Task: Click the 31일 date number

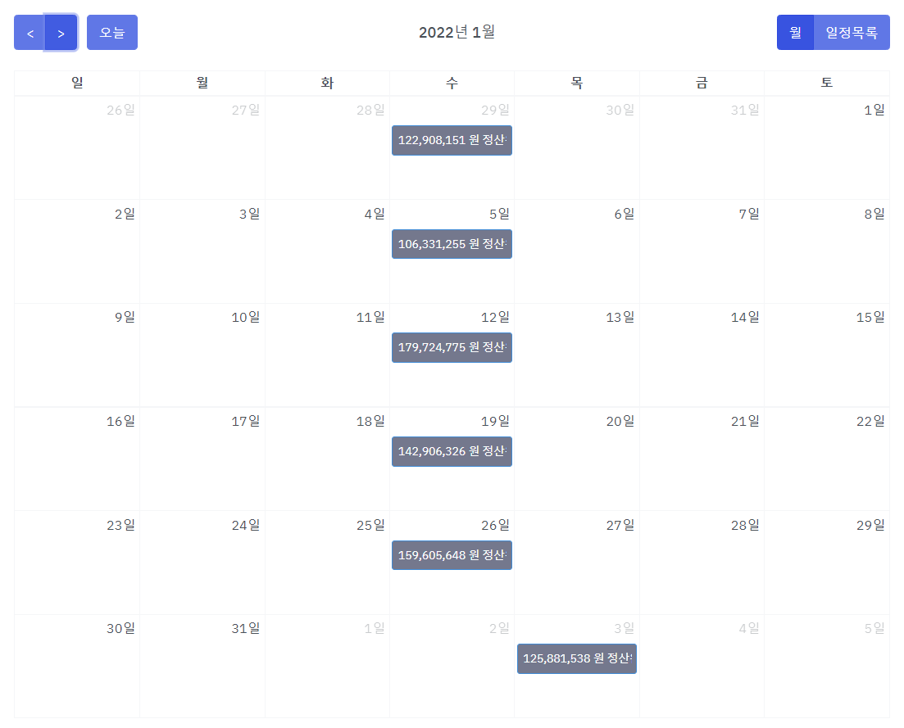Action: [245, 629]
